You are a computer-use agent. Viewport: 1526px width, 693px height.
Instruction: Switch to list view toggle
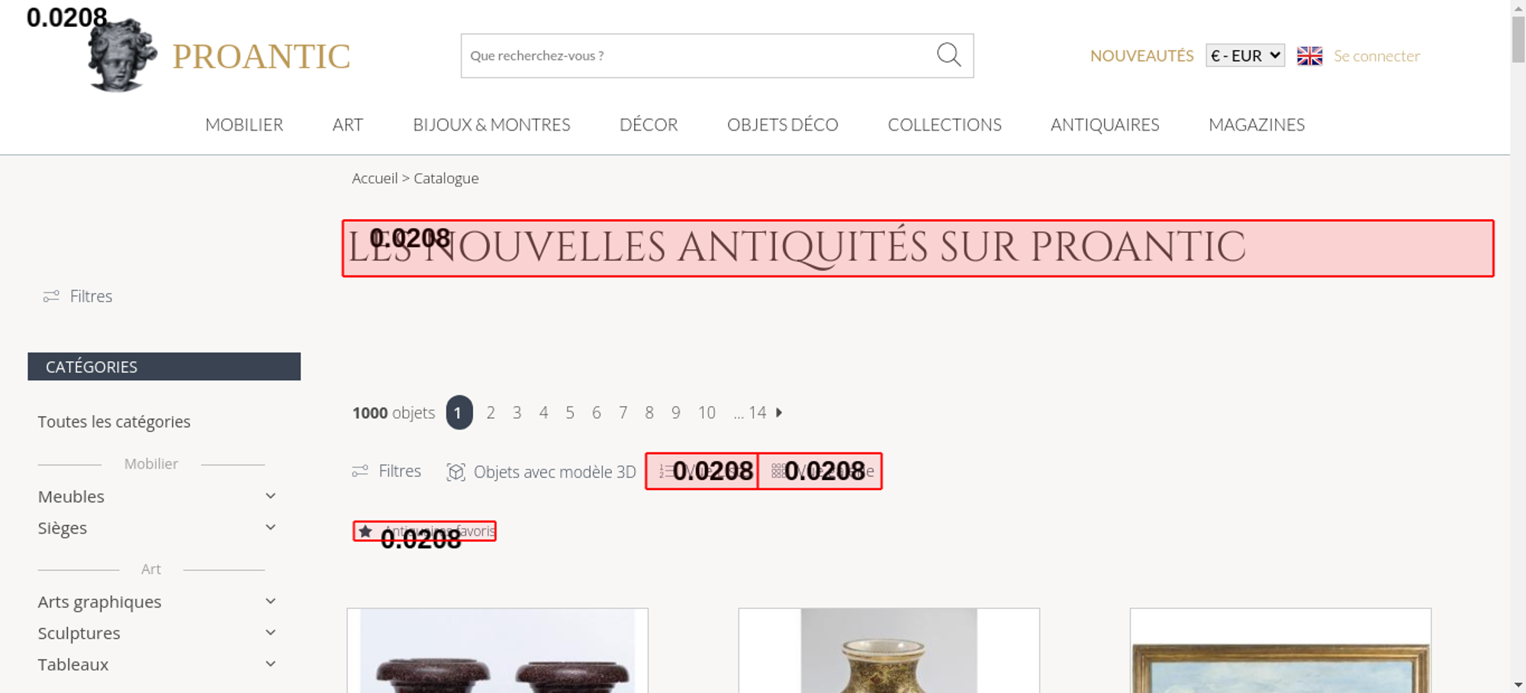point(702,471)
